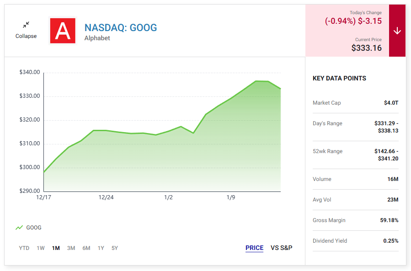
Task: Click the Day's Range label
Action: [327, 123]
